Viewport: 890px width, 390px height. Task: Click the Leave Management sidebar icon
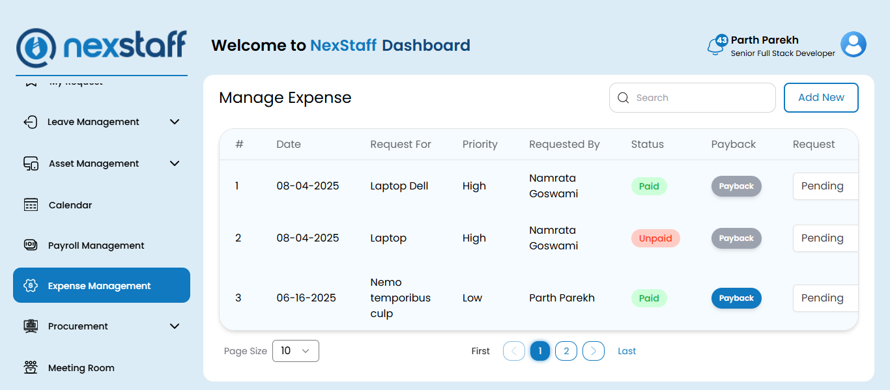31,122
